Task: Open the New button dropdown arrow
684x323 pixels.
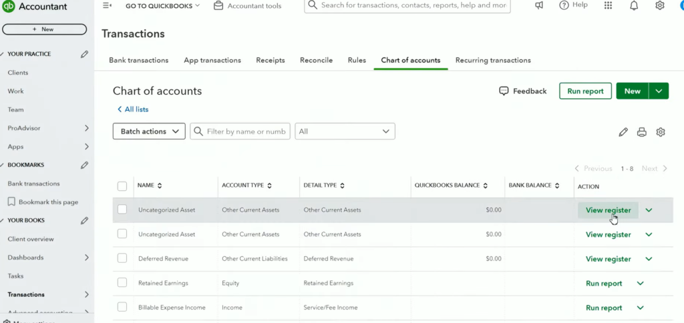Action: tap(659, 91)
